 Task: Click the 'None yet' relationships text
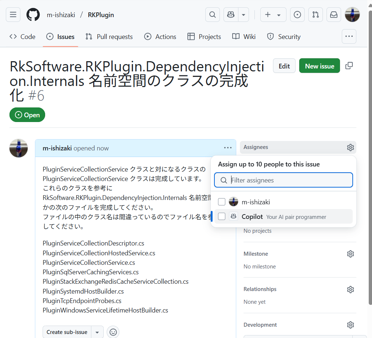pyautogui.click(x=254, y=302)
